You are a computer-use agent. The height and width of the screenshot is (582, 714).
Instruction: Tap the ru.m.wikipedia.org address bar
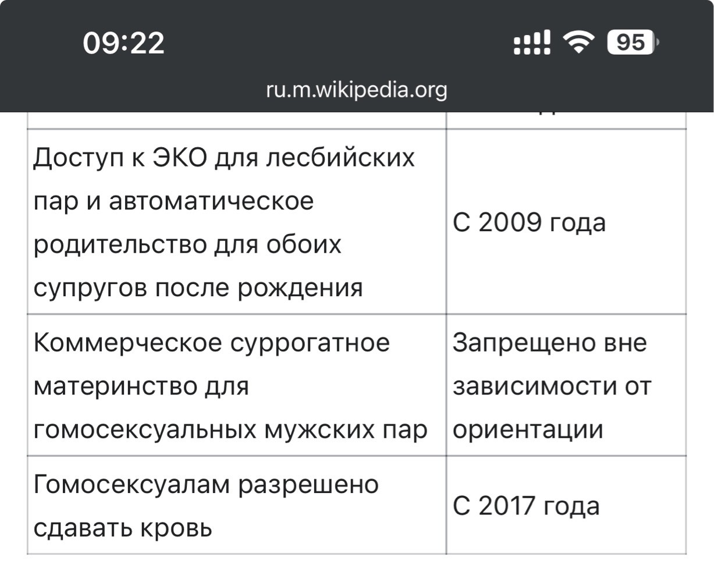[357, 90]
